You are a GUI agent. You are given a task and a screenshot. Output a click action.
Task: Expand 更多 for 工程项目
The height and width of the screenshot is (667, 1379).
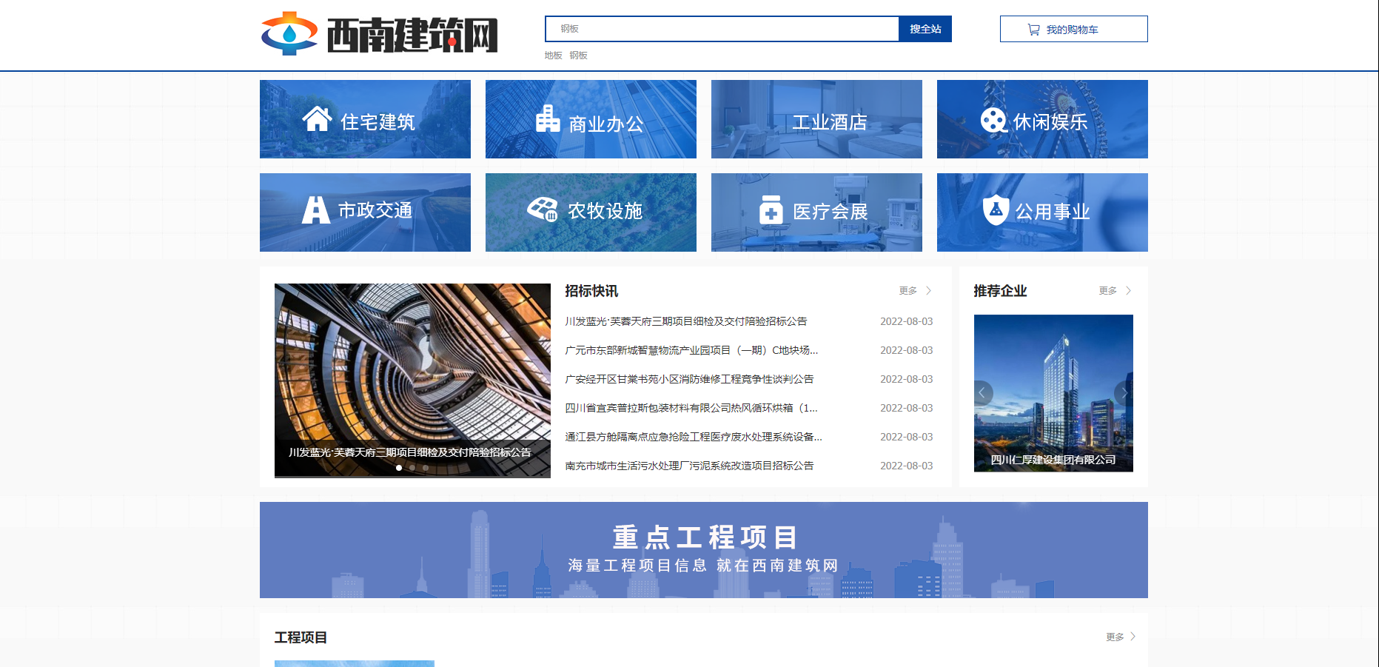pyautogui.click(x=1121, y=637)
